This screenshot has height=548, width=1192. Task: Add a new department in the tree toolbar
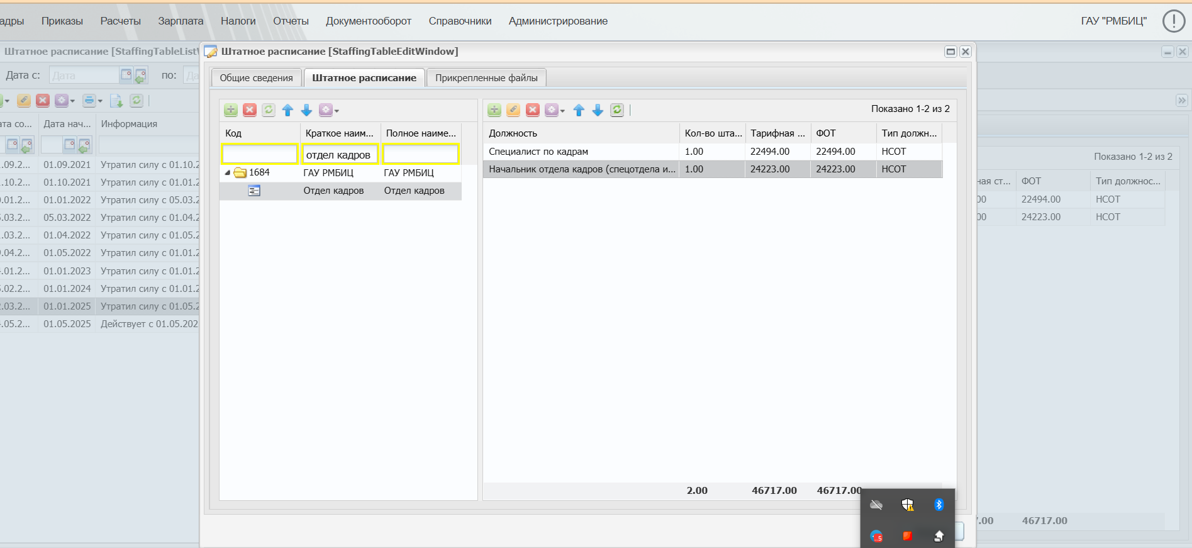[231, 110]
